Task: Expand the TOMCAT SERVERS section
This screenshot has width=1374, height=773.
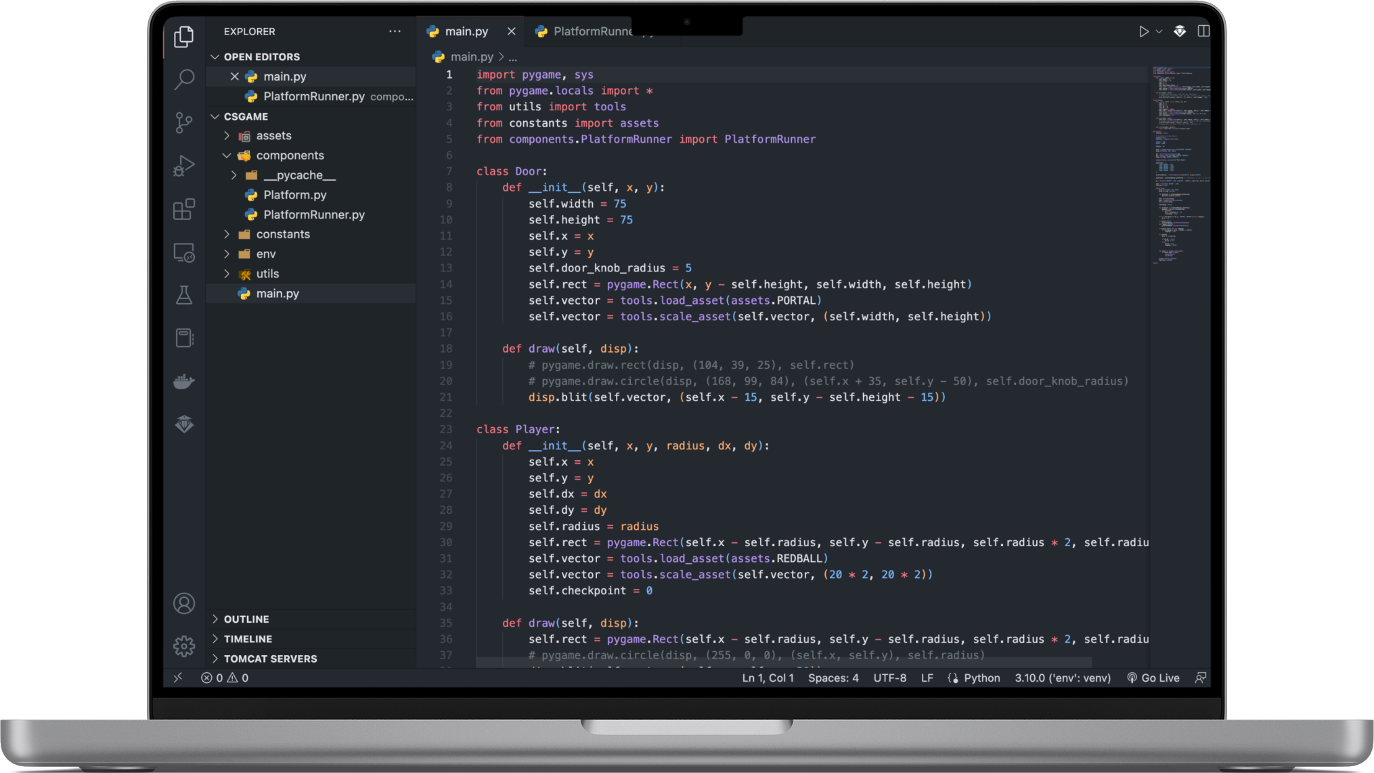Action: pyautogui.click(x=269, y=659)
